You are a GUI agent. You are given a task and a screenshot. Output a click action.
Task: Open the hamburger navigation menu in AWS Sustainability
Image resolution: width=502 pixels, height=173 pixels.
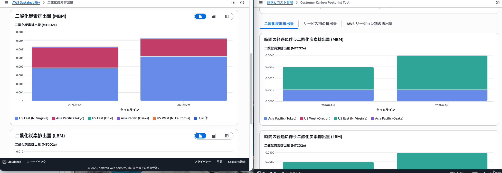(x=6, y=3)
